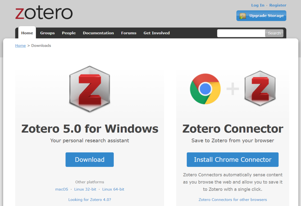Screen dimensions: 301x206
Task: Choose the Linux 32-bit download link
Action: 85,189
